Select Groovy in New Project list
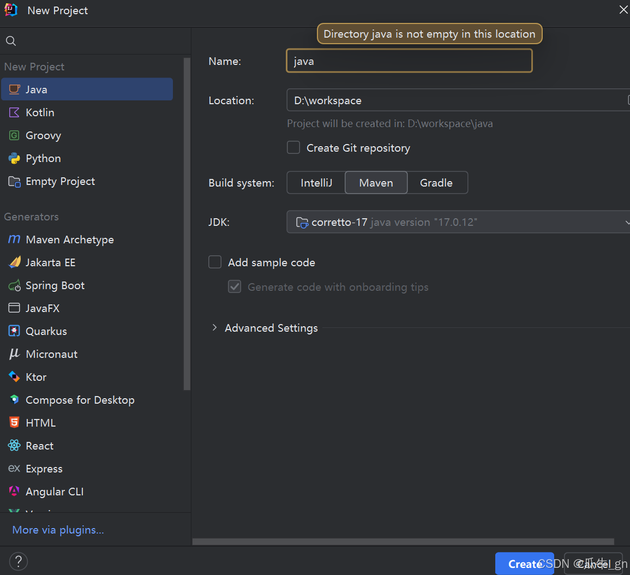 point(87,135)
